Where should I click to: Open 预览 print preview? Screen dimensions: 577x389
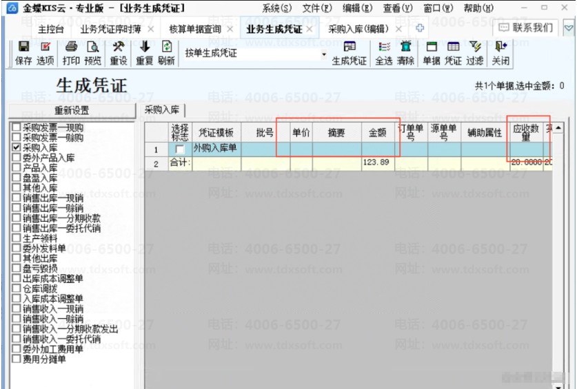93,53
